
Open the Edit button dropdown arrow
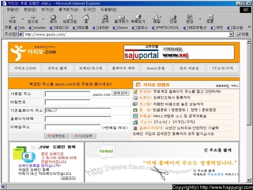click(200, 19)
